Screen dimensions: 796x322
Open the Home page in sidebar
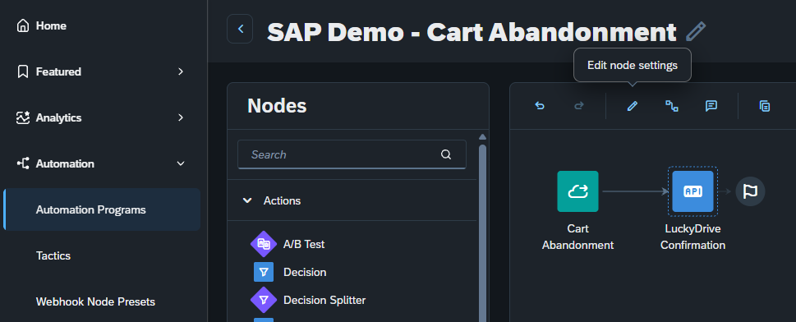[x=51, y=26]
